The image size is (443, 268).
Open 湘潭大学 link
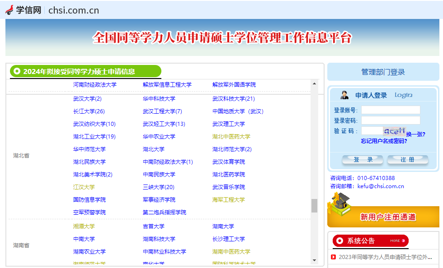(84, 226)
